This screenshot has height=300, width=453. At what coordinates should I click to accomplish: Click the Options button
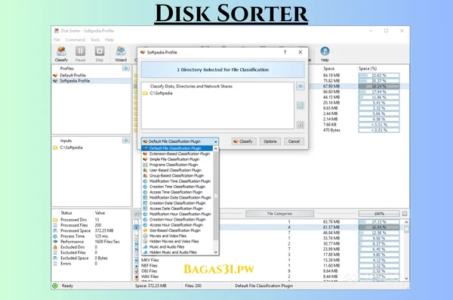[x=270, y=141]
